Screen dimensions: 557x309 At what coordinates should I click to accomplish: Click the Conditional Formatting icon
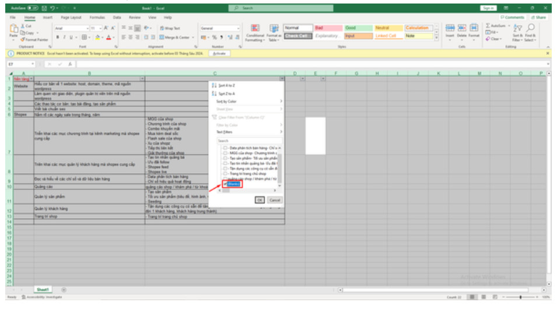tap(255, 29)
